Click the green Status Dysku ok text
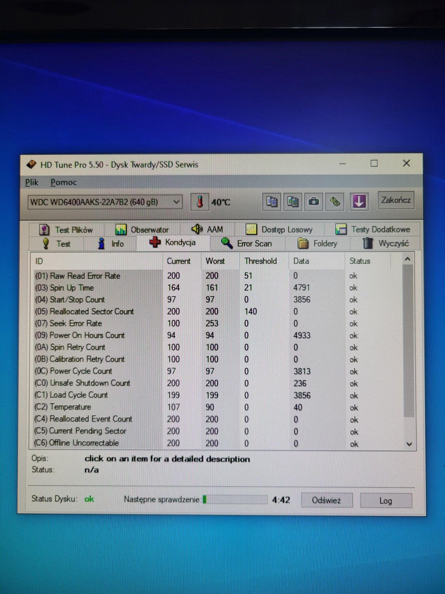This screenshot has height=594, width=445. [89, 499]
